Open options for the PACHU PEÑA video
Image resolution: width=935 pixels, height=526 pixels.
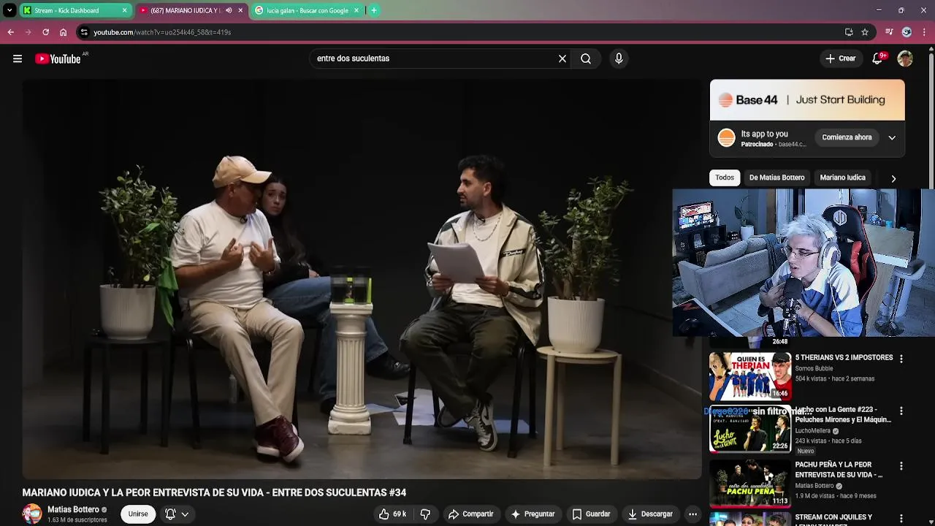[x=901, y=466]
